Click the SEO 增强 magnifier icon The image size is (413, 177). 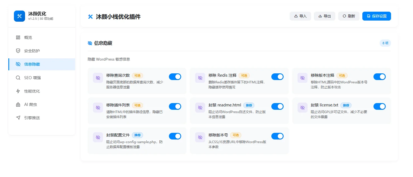[18, 78]
